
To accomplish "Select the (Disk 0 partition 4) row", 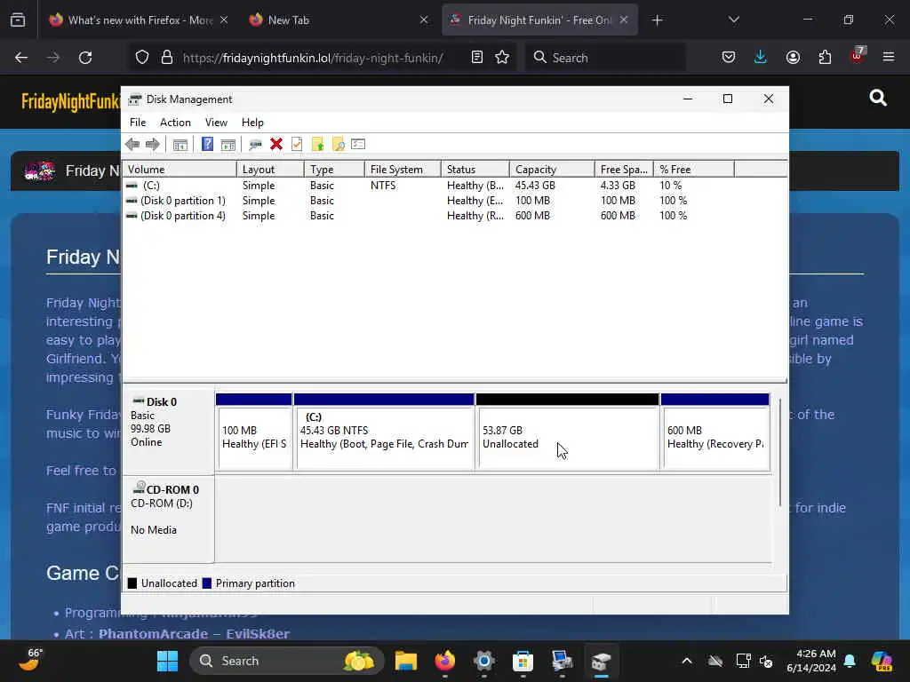I will (x=428, y=216).
